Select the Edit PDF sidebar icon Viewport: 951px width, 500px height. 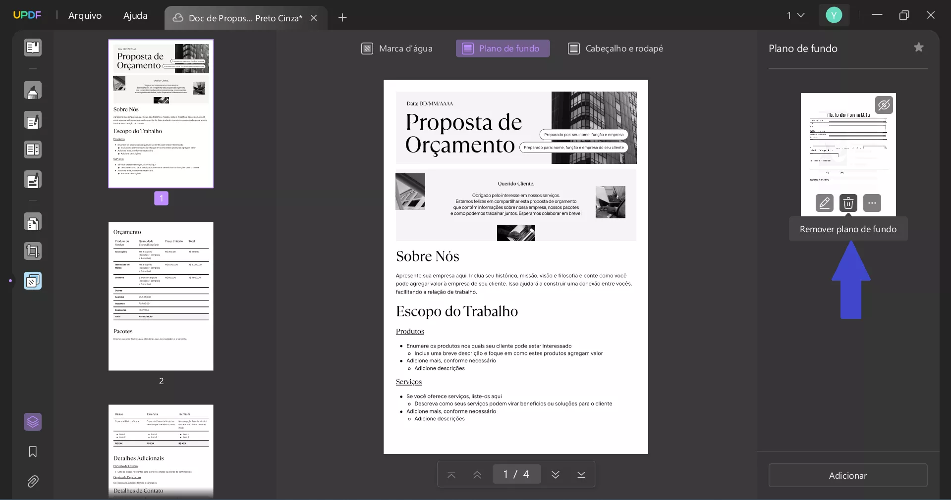(x=32, y=120)
